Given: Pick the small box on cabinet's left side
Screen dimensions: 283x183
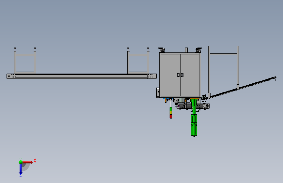Looking at the screenshot, I should (x=158, y=92).
